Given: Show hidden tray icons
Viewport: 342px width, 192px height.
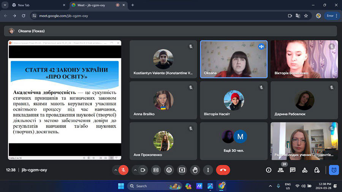Looking at the screenshot, I should pyautogui.click(x=270, y=186).
